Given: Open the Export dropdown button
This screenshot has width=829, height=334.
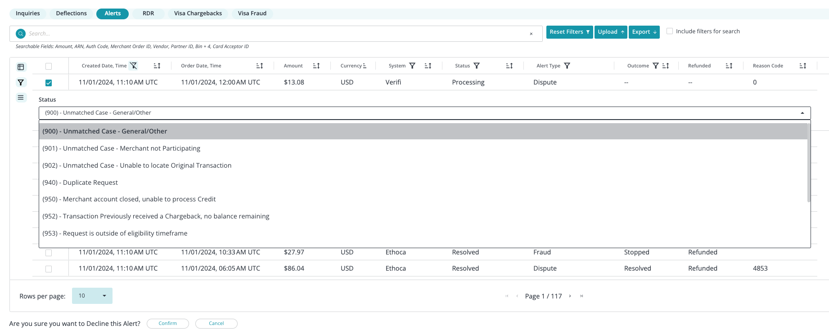Looking at the screenshot, I should tap(644, 32).
